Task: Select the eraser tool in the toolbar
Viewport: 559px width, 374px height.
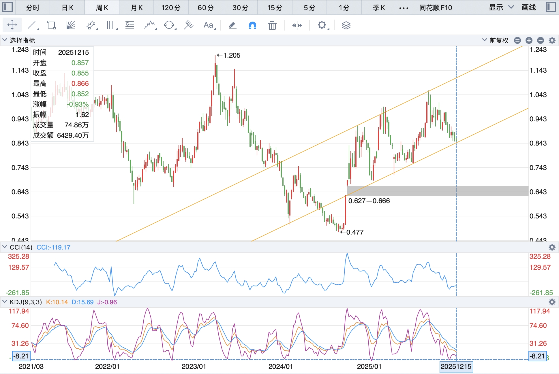Action: 233,25
